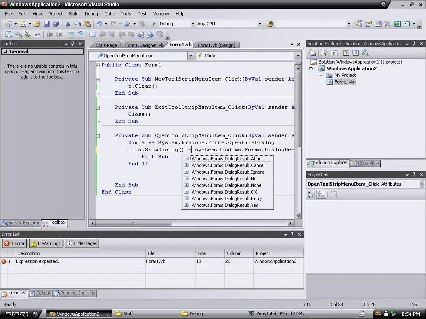Click the Decrease Indent icon in the text editor toolbar

point(50,34)
